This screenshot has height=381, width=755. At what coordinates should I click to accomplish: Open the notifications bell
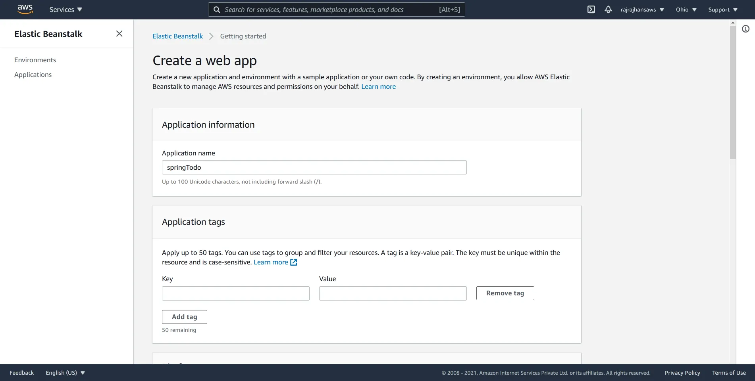point(608,9)
